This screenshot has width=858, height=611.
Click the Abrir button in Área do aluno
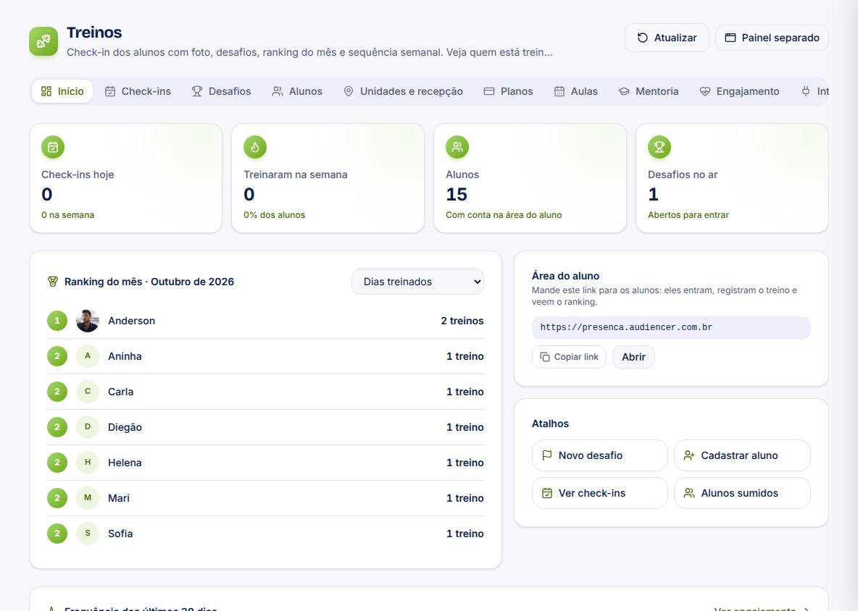click(633, 357)
